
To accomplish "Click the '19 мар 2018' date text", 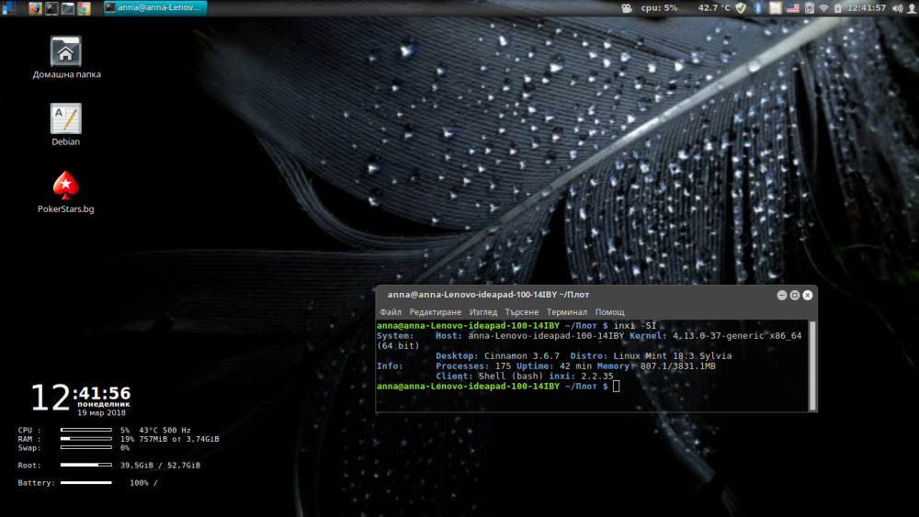I will point(101,413).
